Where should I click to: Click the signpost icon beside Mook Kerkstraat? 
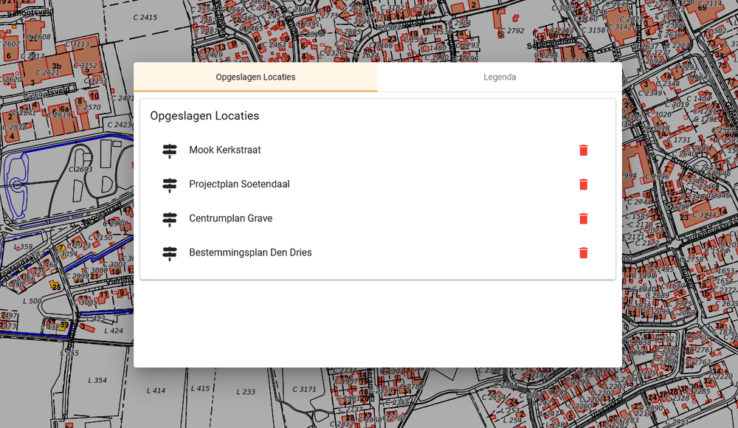pyautogui.click(x=170, y=151)
